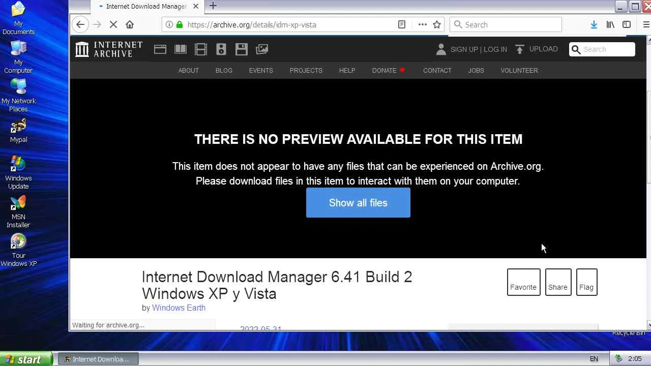Open the DONATE menu item
Image resolution: width=651 pixels, height=366 pixels.
pyautogui.click(x=389, y=70)
